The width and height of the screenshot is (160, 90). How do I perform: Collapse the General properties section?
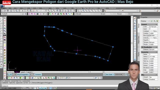tap(156, 24)
